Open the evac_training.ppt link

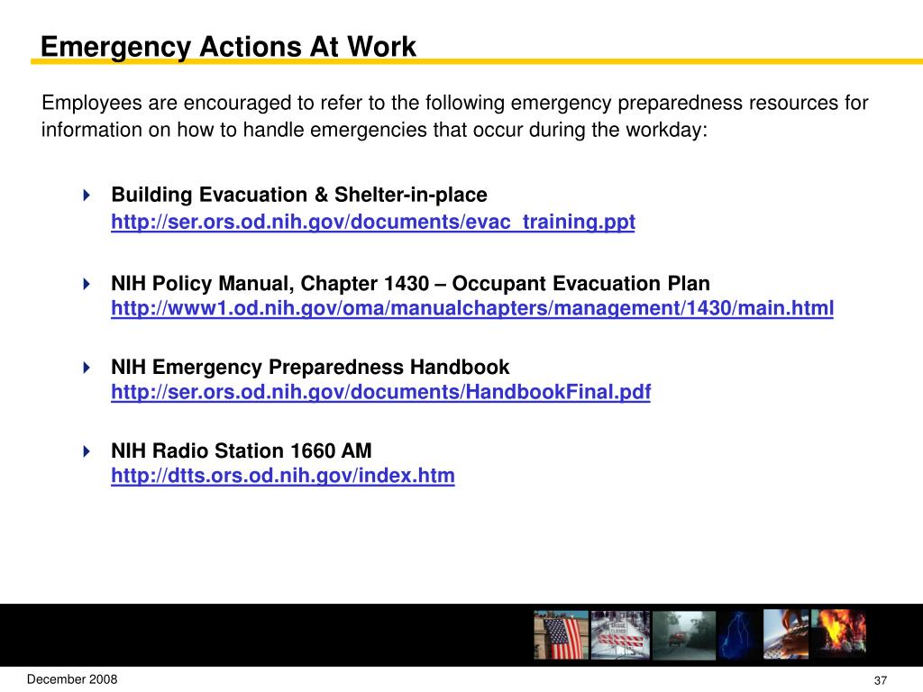pos(373,222)
